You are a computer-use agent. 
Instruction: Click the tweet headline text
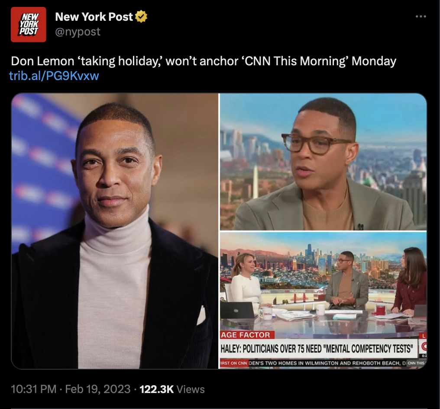pos(204,61)
